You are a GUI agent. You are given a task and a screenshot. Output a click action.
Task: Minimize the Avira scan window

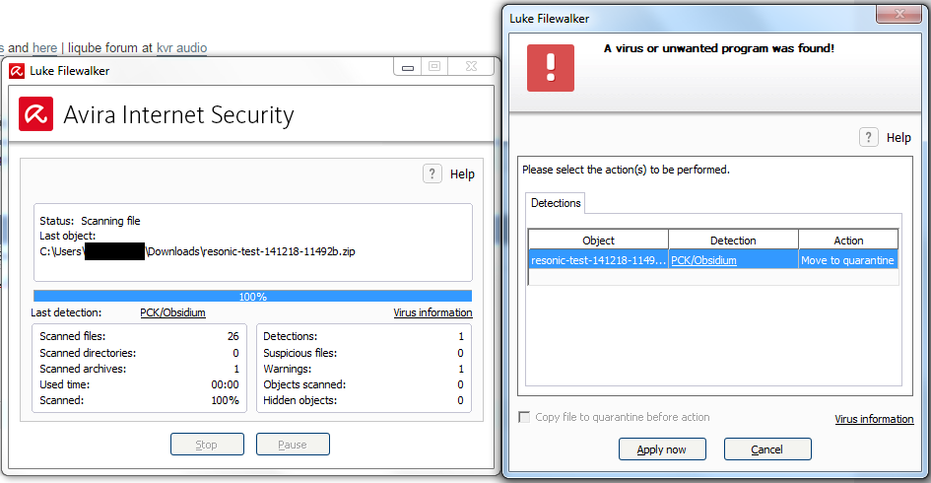pyautogui.click(x=407, y=67)
